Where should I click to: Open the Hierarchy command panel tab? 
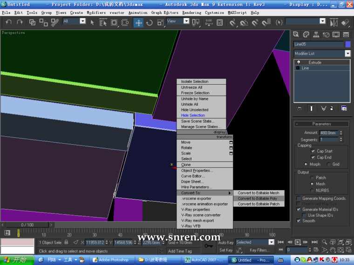coord(316,34)
